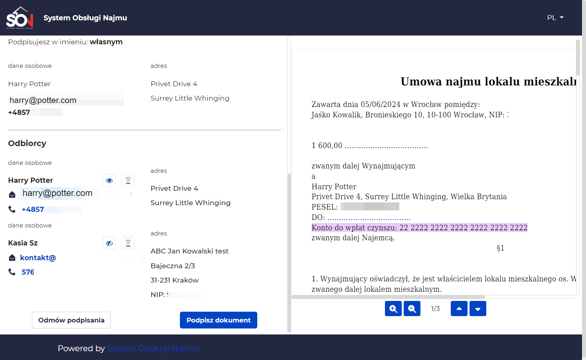586x360 pixels.
Task: Click hourglass icon beside Kasia Sz
Action: 128,243
